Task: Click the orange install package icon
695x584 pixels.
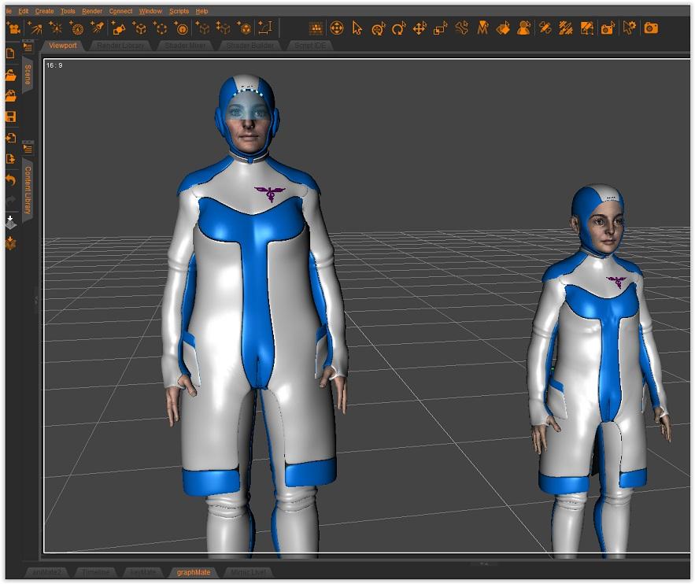Action: 11,243
